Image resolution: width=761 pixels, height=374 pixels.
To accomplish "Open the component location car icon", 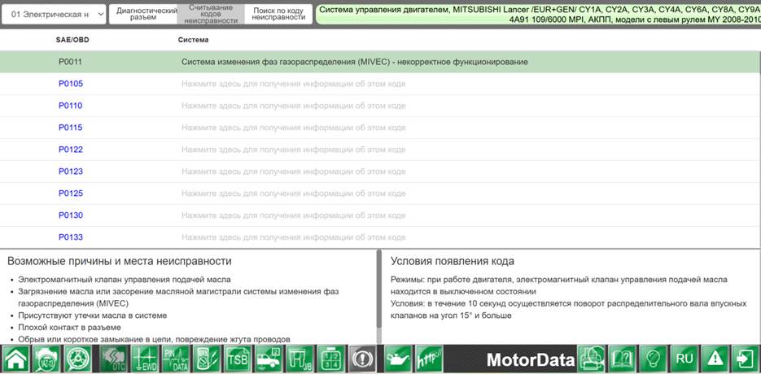I will coord(269,359).
